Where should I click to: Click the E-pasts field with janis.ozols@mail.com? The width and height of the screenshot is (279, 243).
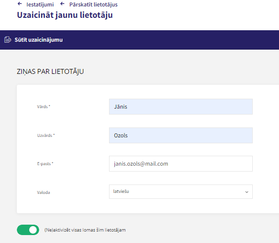pos(181,164)
